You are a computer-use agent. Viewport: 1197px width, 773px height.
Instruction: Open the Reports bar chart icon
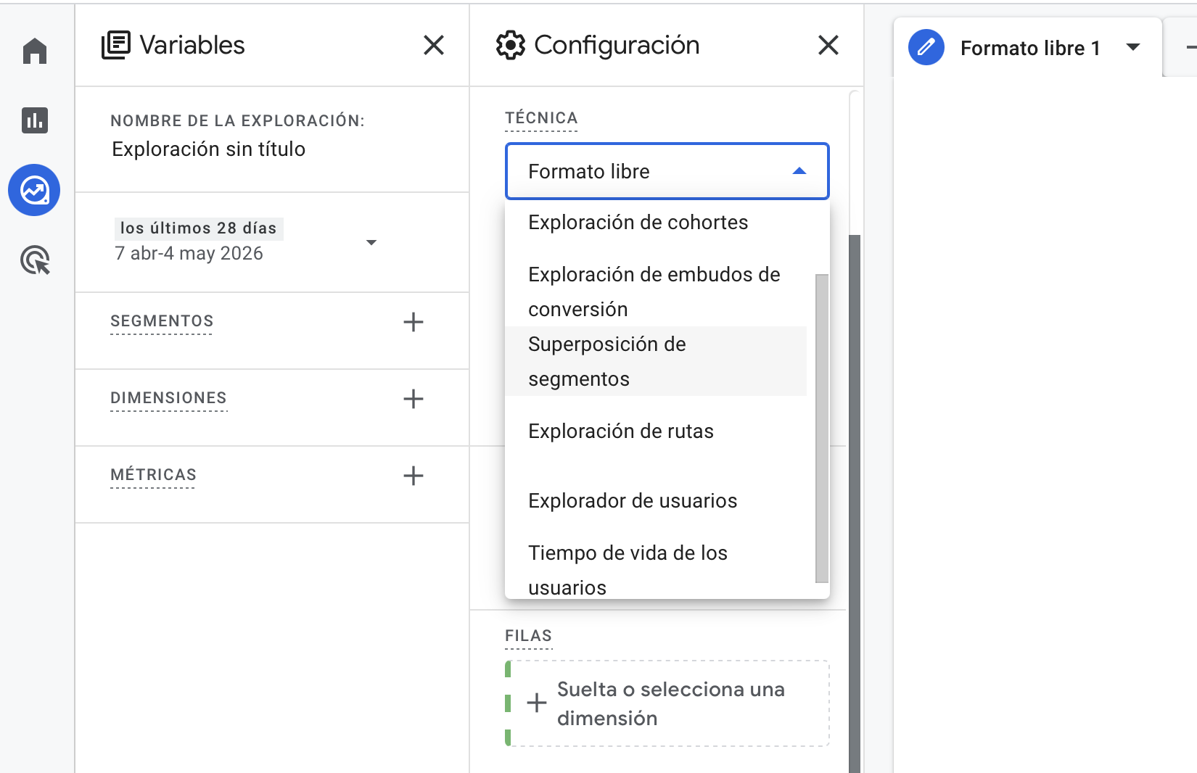coord(35,120)
